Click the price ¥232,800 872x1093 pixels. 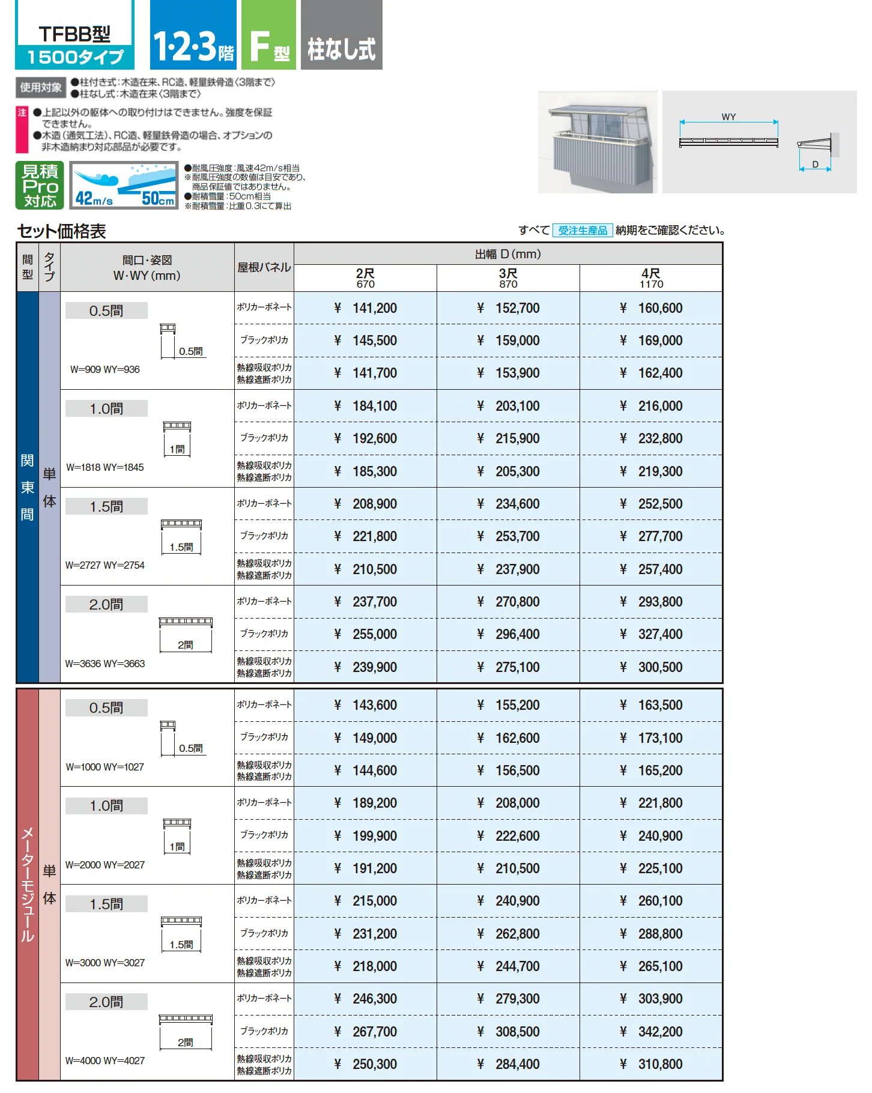coord(651,438)
